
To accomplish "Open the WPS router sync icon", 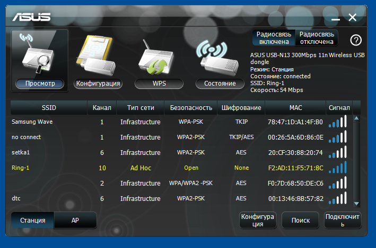I will (x=156, y=58).
